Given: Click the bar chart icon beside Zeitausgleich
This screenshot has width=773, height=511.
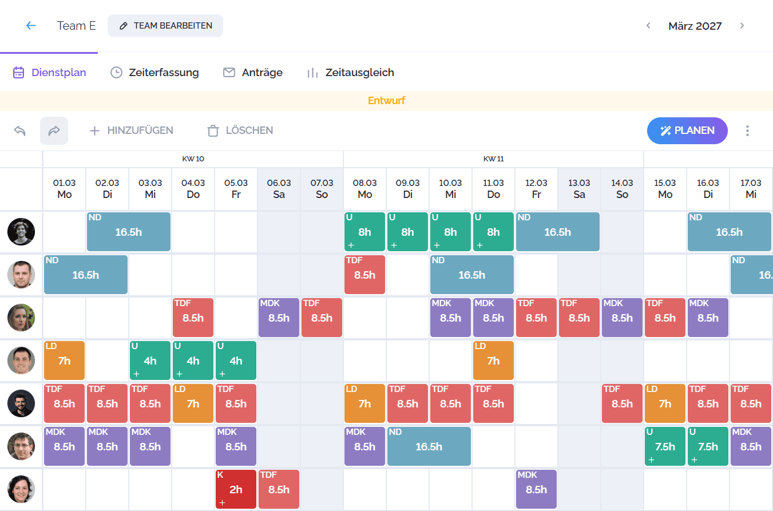Looking at the screenshot, I should click(312, 72).
